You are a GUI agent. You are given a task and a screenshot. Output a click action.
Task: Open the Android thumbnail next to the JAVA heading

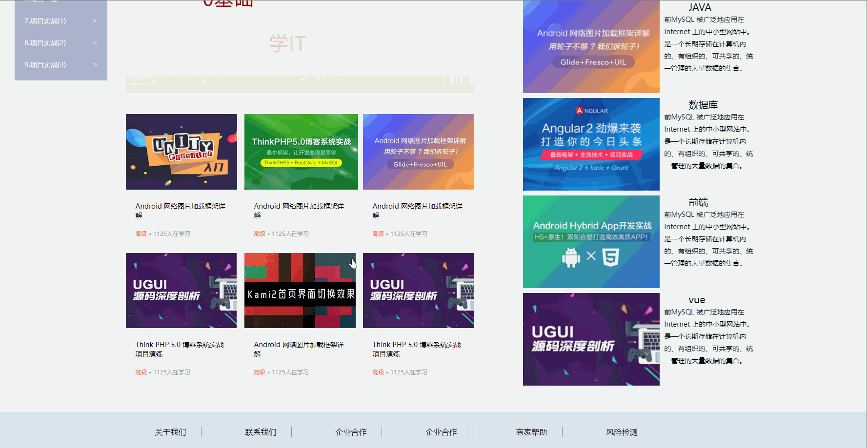click(x=591, y=47)
